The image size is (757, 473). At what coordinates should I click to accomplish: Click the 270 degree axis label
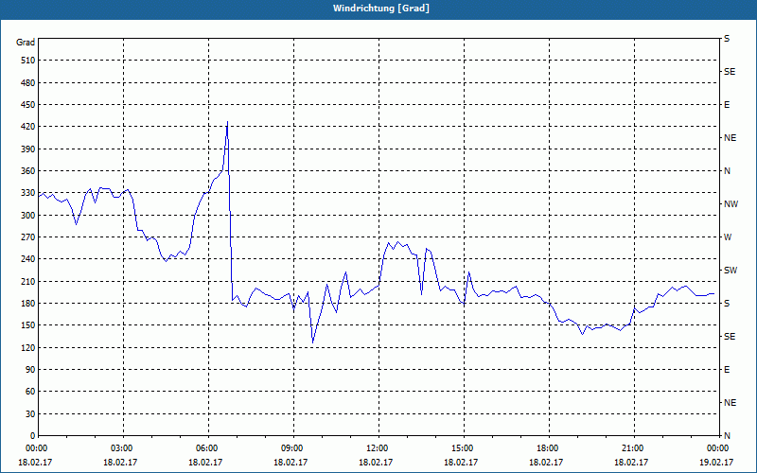(x=28, y=237)
